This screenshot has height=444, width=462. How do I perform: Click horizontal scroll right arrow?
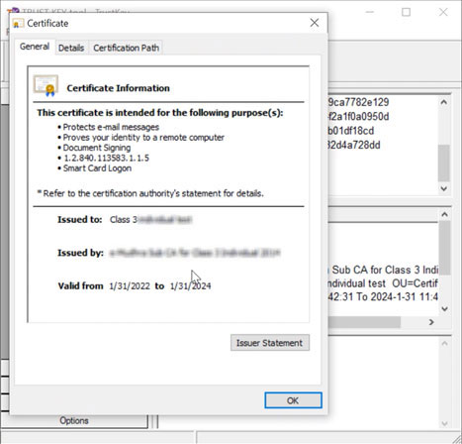pos(431,322)
